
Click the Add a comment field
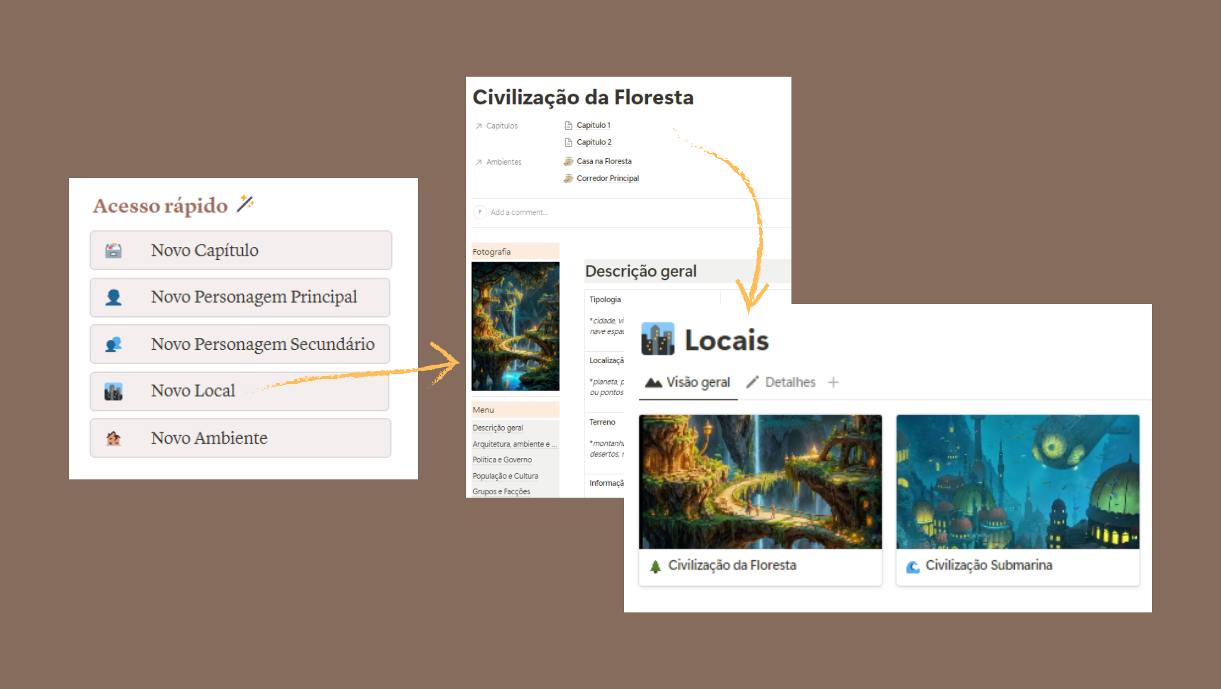(519, 212)
